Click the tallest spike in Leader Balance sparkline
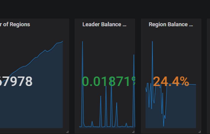Screen dimensions: 210x134 pyautogui.click(x=82, y=42)
